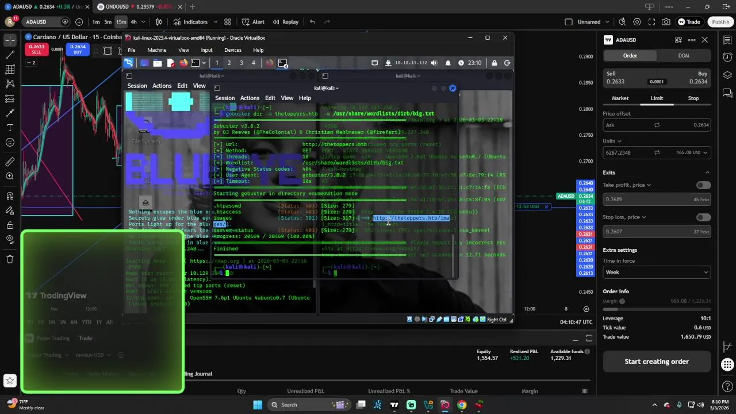This screenshot has height=414, width=736.
Task: Click the Trade button in top toolbar
Action: pyautogui.click(x=689, y=22)
